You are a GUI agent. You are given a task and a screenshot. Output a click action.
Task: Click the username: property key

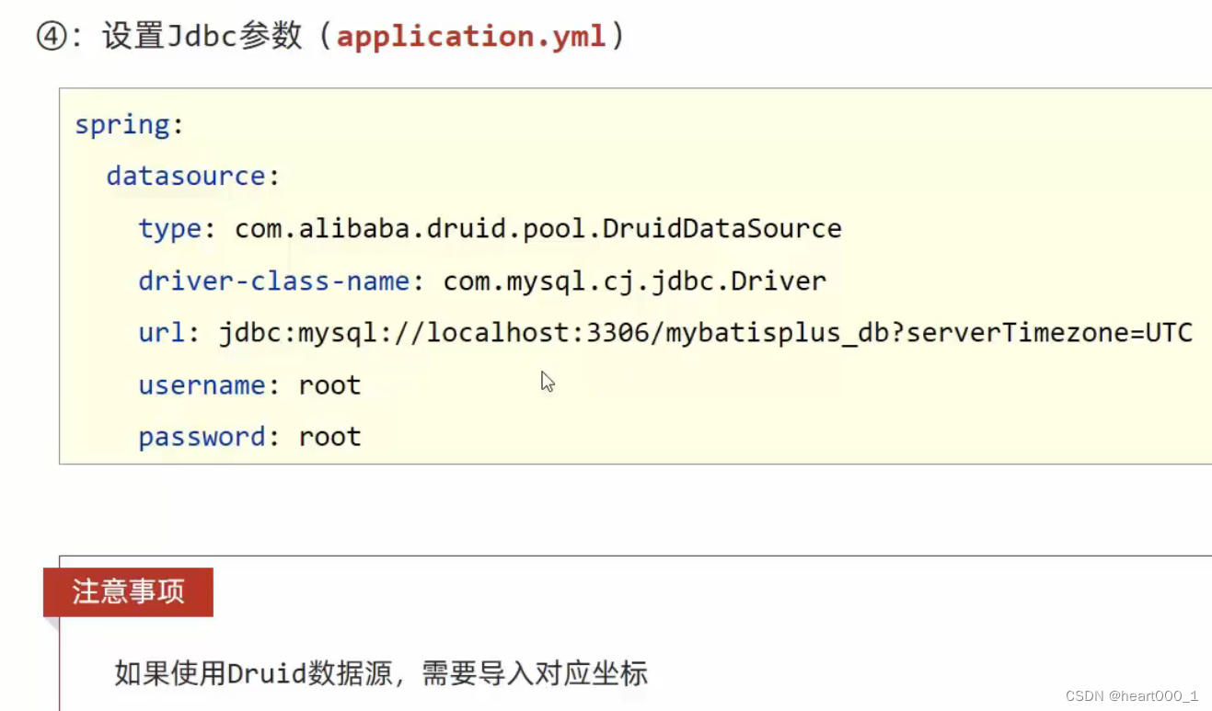click(x=209, y=384)
